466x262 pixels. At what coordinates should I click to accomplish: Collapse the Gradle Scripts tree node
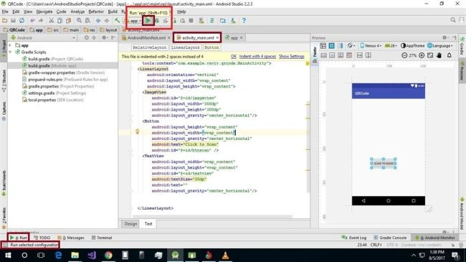[11, 52]
